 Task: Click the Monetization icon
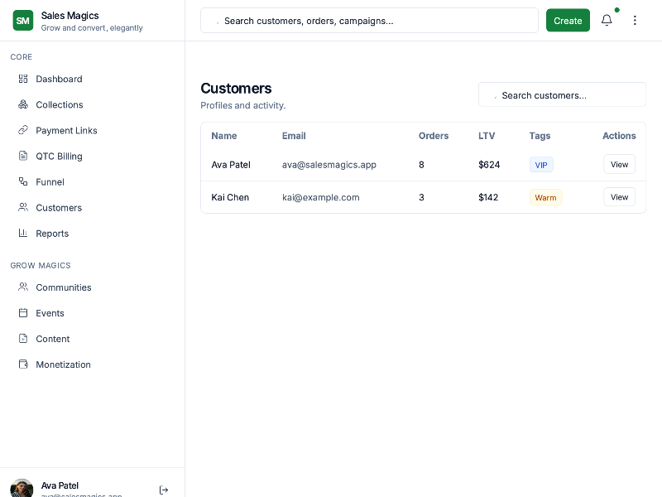click(23, 364)
